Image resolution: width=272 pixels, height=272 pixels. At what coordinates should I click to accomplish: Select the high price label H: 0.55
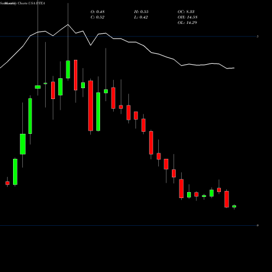click(141, 12)
